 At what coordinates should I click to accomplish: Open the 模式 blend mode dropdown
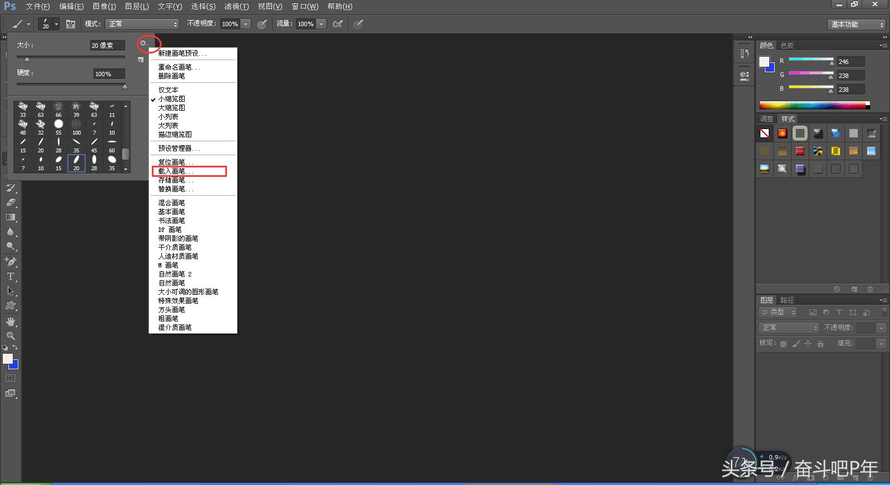pos(142,24)
